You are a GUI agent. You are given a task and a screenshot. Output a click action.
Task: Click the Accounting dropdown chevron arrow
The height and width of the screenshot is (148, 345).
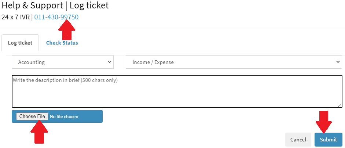(x=109, y=62)
